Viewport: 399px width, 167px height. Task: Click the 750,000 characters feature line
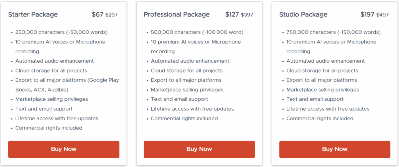(x=333, y=32)
